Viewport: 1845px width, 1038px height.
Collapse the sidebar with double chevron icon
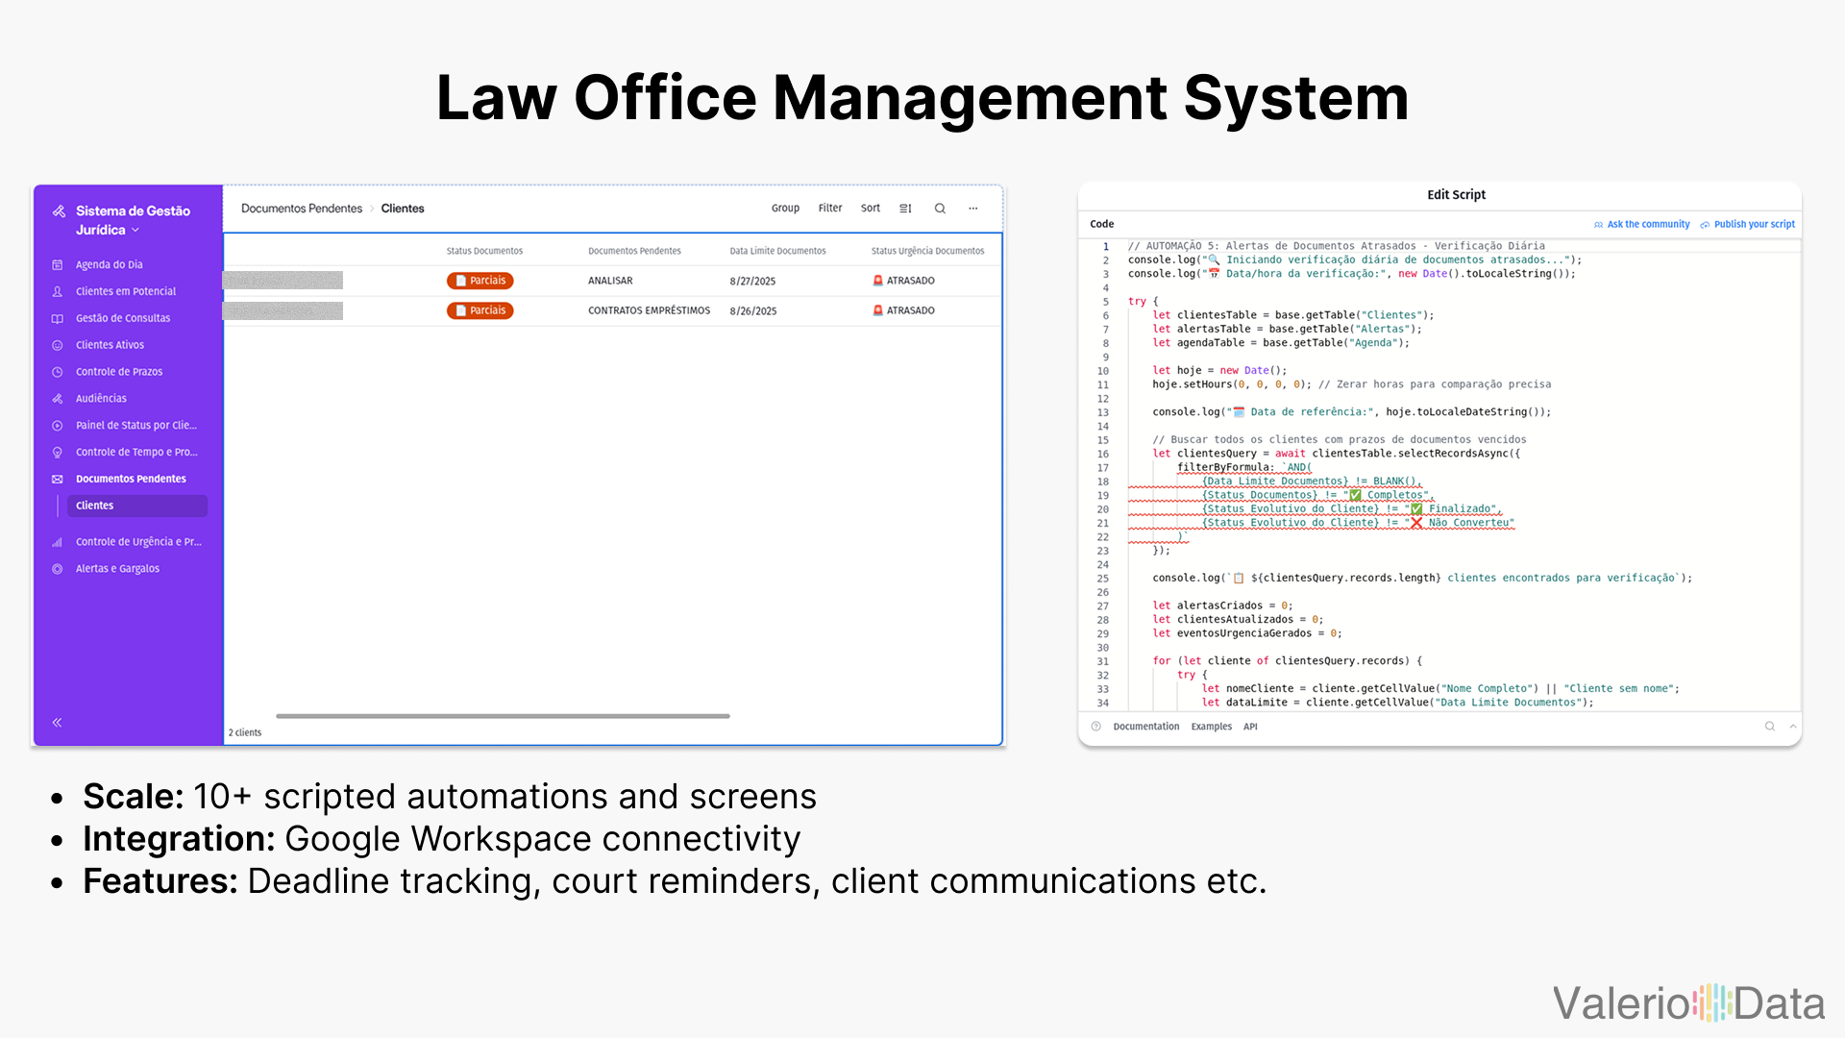point(57,722)
